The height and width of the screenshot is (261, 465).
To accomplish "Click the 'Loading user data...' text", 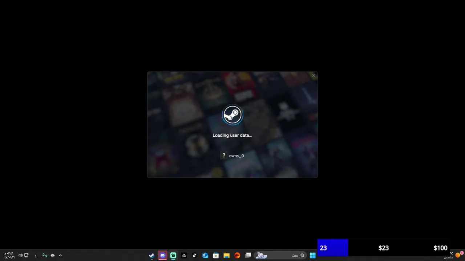I will (x=232, y=135).
